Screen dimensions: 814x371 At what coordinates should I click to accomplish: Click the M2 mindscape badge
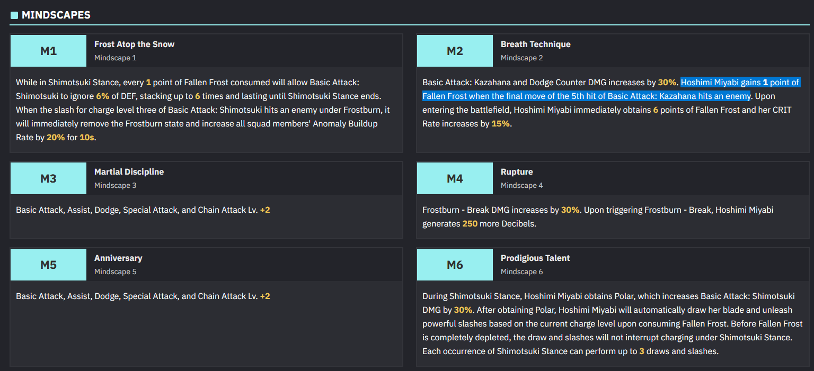coord(455,51)
